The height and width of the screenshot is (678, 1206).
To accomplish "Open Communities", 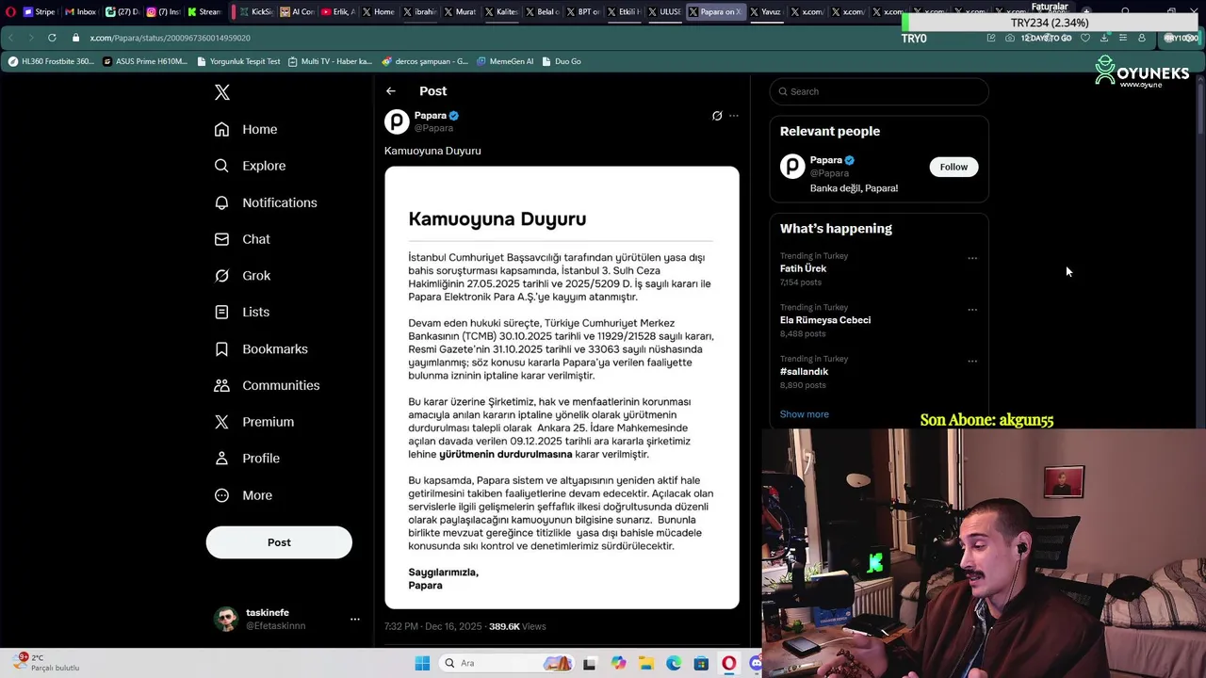I will [x=267, y=385].
